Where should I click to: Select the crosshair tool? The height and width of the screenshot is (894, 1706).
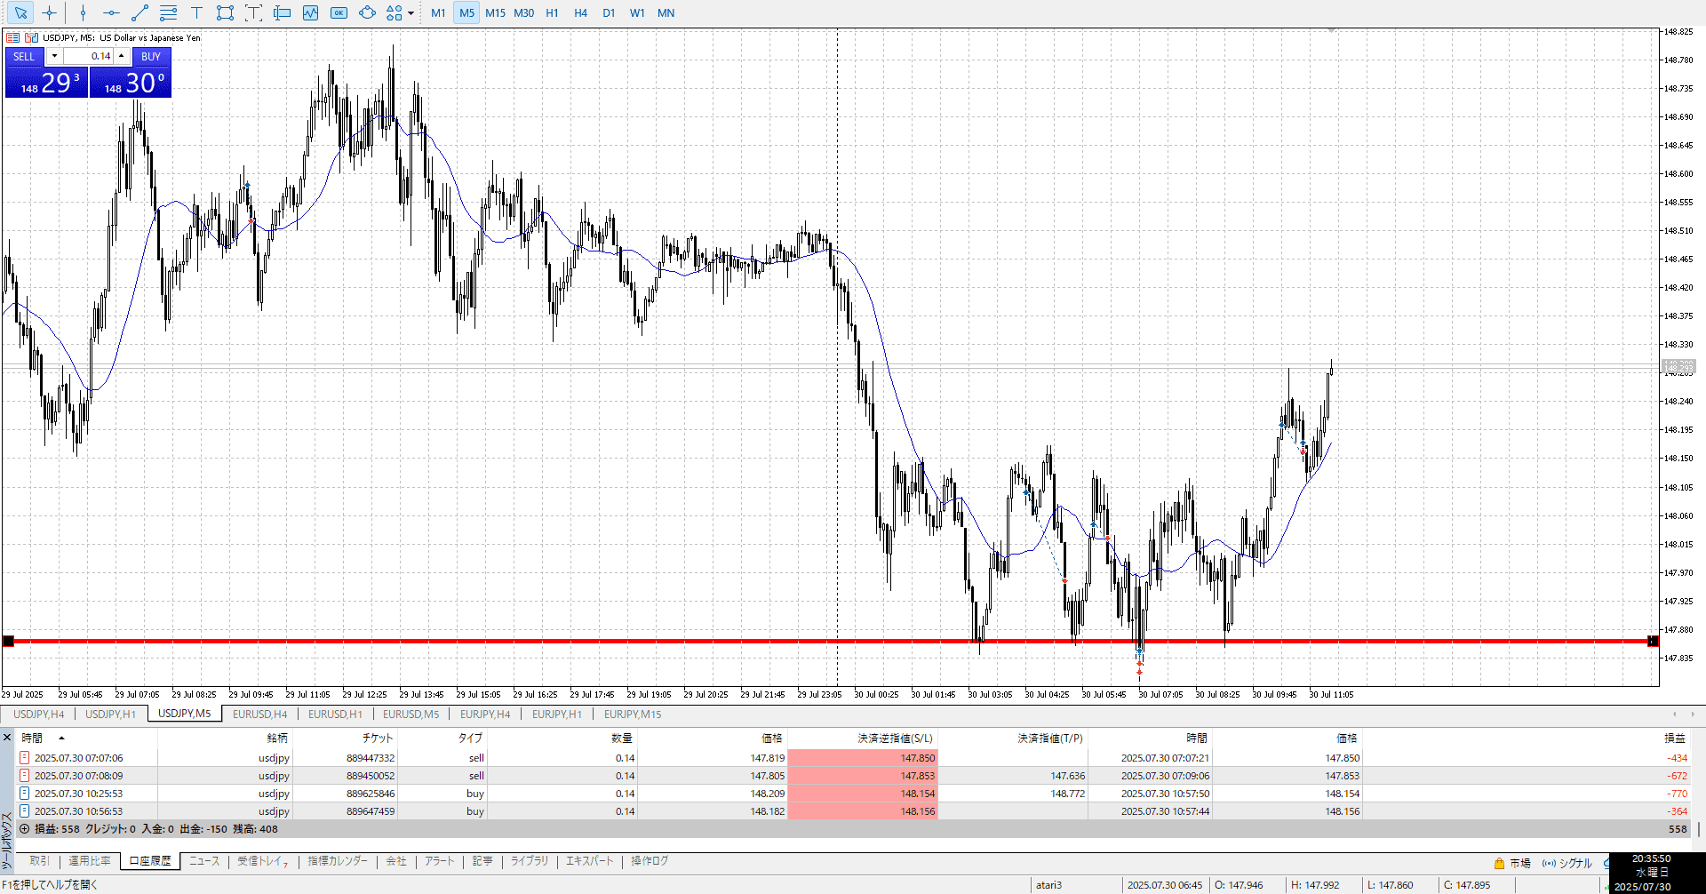50,13
